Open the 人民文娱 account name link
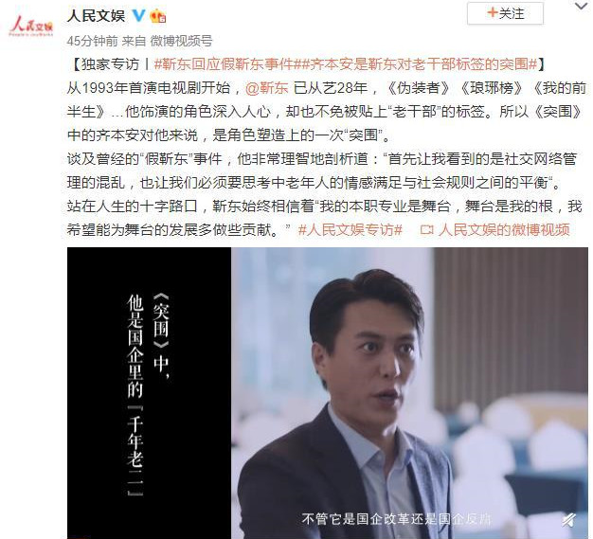This screenshot has width=593, height=539. [96, 15]
